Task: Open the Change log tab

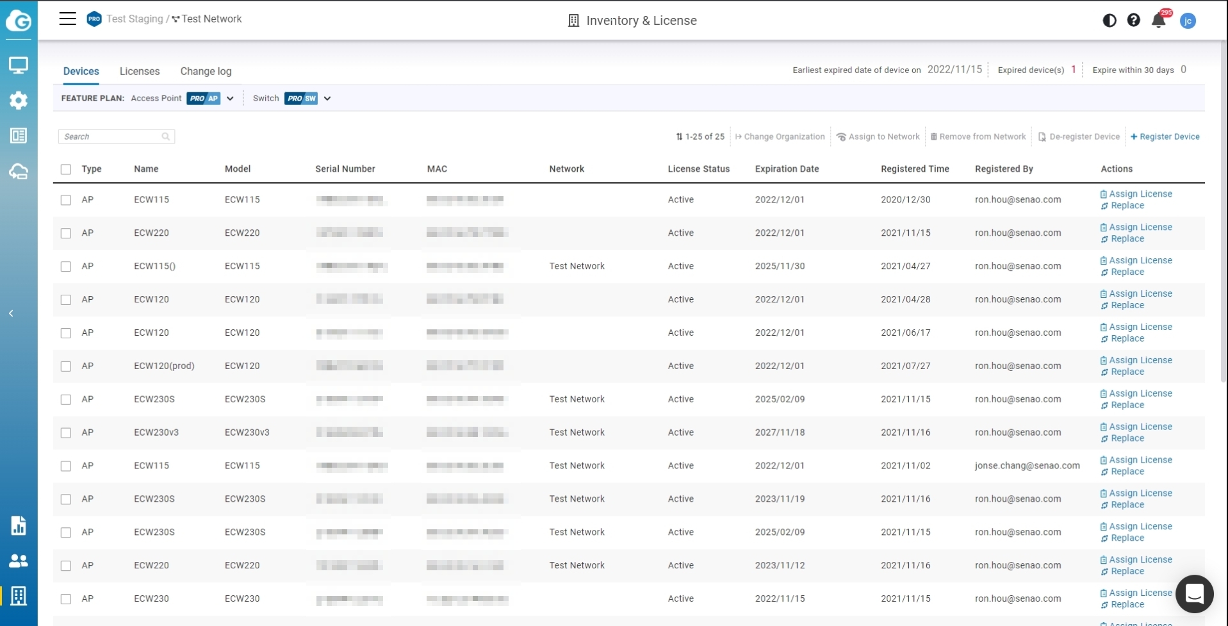Action: pos(206,71)
